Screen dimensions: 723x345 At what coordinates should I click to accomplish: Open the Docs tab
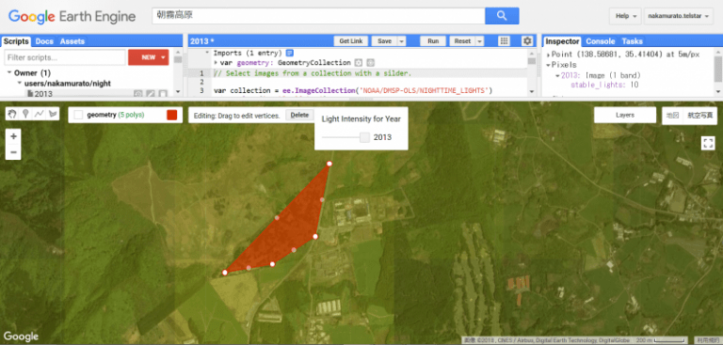click(x=44, y=41)
